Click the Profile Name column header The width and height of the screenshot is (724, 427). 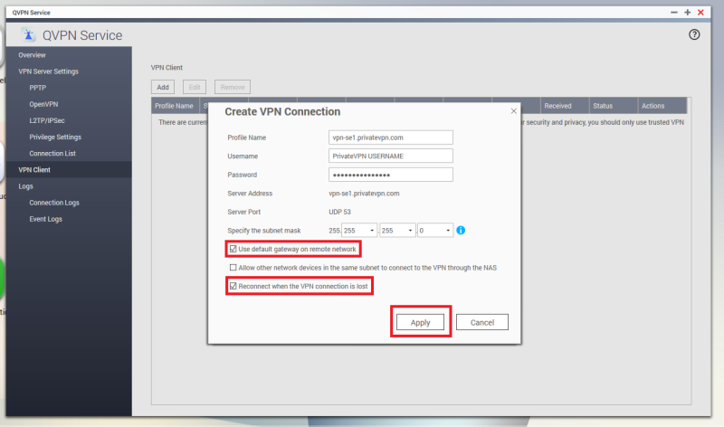click(175, 106)
